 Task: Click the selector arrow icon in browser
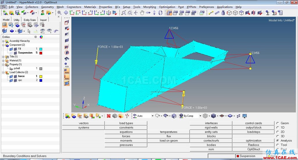(29, 31)
